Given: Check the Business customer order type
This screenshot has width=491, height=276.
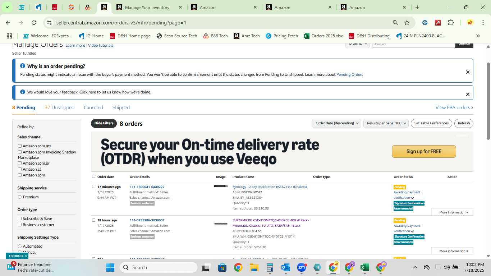Looking at the screenshot, I should pyautogui.click(x=20, y=225).
